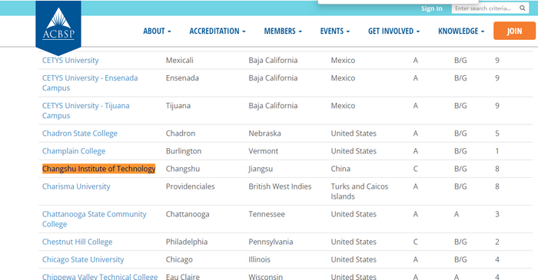Viewport: 538px width, 280px height.
Task: Open Champlain College link
Action: coord(74,151)
